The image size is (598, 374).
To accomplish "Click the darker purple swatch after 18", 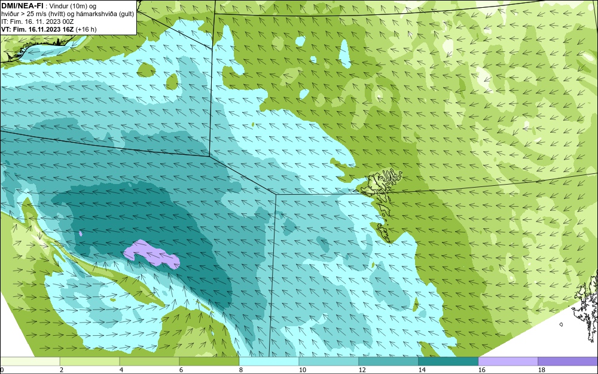I will pos(568,361).
